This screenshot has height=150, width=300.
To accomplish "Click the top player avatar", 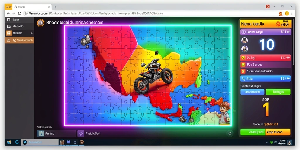I will coord(245,40).
